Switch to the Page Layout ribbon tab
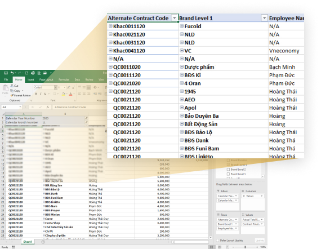The height and width of the screenshot is (249, 321). [46, 79]
